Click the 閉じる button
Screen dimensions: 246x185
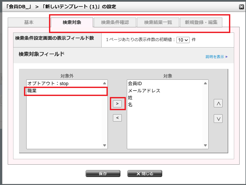point(145,174)
